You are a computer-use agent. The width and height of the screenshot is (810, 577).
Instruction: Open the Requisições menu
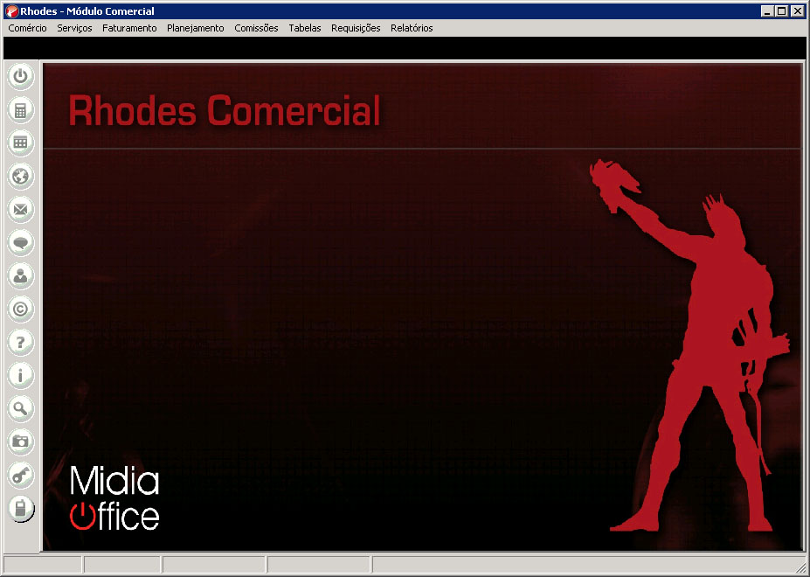pyautogui.click(x=356, y=28)
